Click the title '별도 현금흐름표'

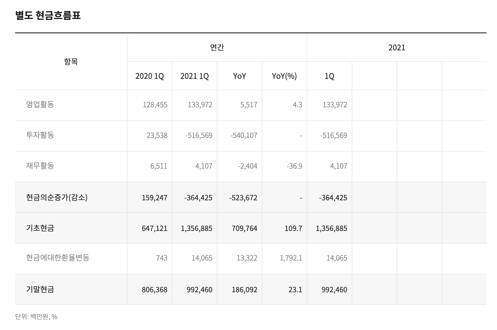click(48, 15)
